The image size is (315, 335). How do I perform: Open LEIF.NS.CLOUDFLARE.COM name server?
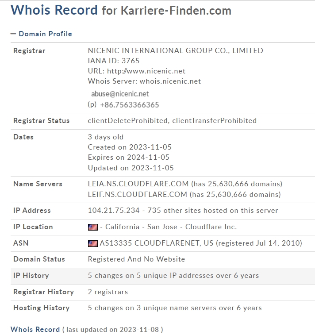click(137, 194)
